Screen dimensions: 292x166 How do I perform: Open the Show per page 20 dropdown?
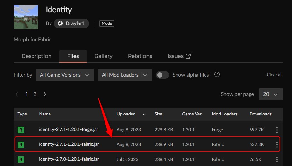[x=270, y=94]
